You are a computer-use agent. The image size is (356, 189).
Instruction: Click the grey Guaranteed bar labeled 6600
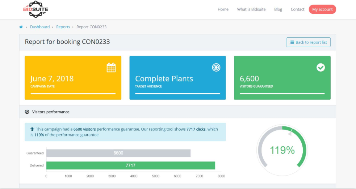(x=118, y=153)
